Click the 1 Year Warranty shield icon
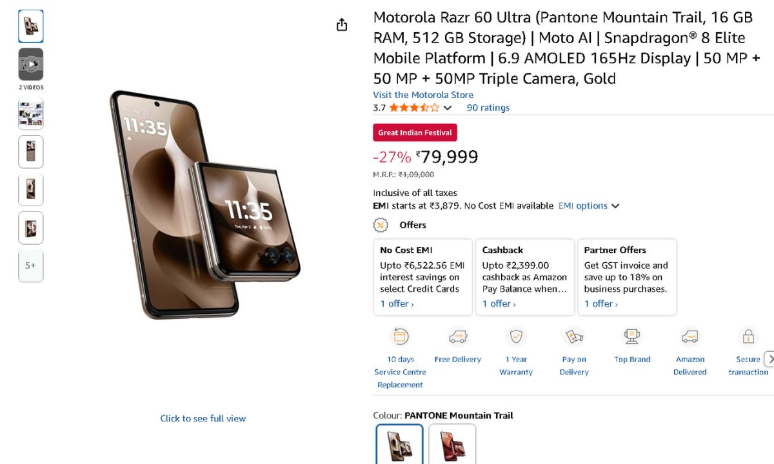The image size is (774, 464). pos(516,336)
